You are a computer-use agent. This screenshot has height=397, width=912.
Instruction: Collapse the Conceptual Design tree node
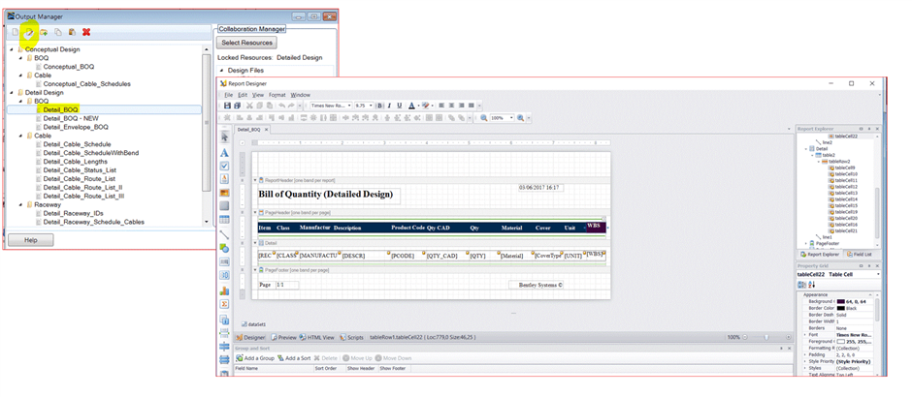[x=12, y=50]
